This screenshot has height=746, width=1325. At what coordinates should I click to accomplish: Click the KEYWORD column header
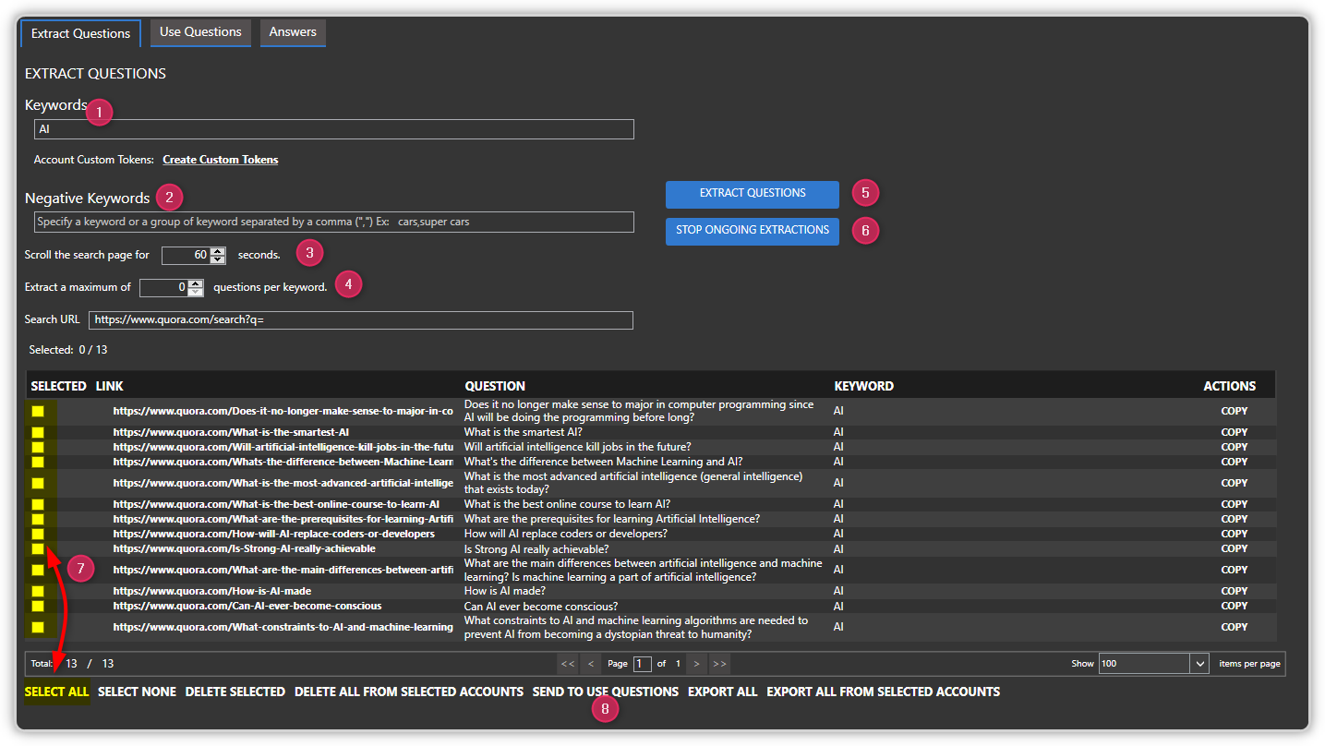pyautogui.click(x=863, y=386)
